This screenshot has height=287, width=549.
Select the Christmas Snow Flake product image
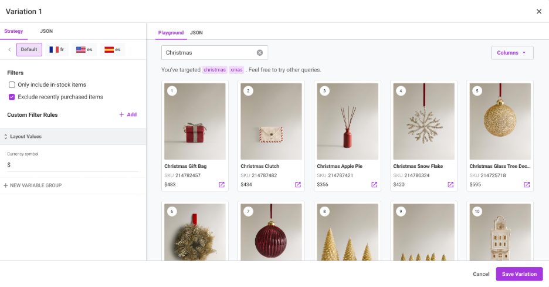point(424,121)
